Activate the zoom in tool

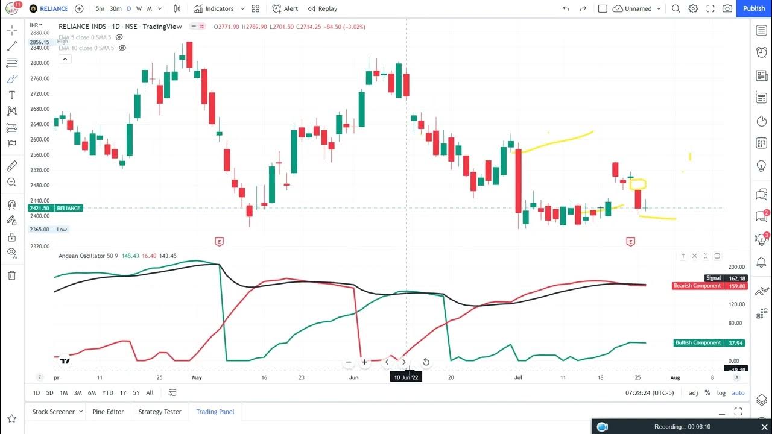(12, 182)
